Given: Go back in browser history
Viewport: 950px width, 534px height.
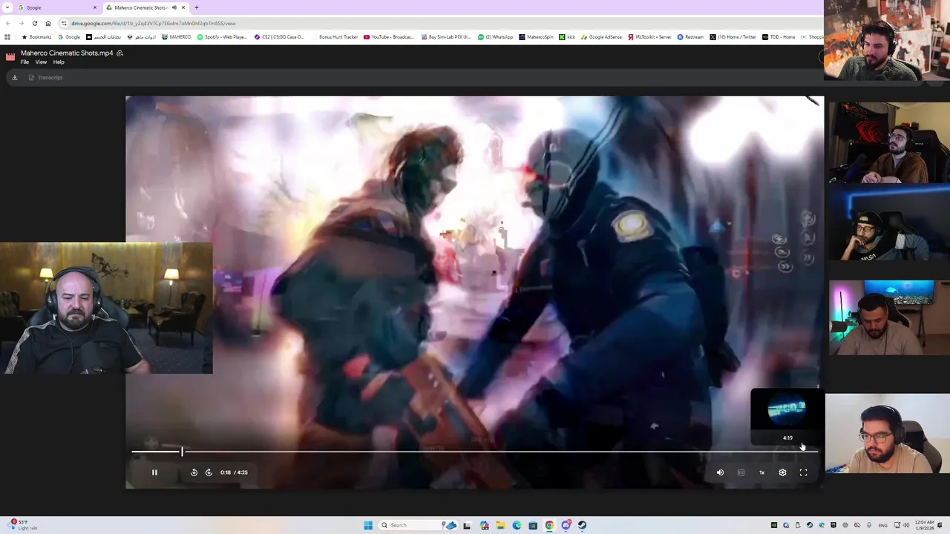Looking at the screenshot, I should pos(8,23).
